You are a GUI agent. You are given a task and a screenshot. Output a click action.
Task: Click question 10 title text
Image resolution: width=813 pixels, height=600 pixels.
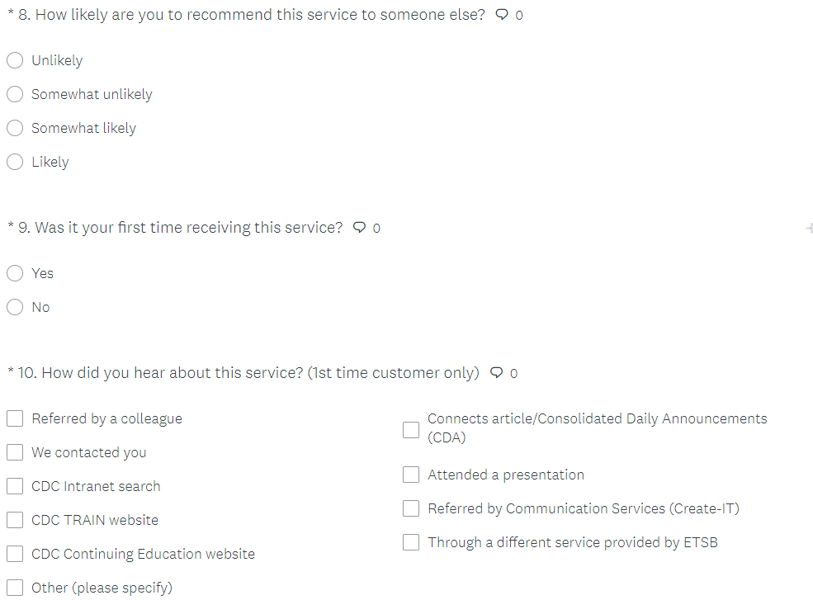click(x=248, y=373)
